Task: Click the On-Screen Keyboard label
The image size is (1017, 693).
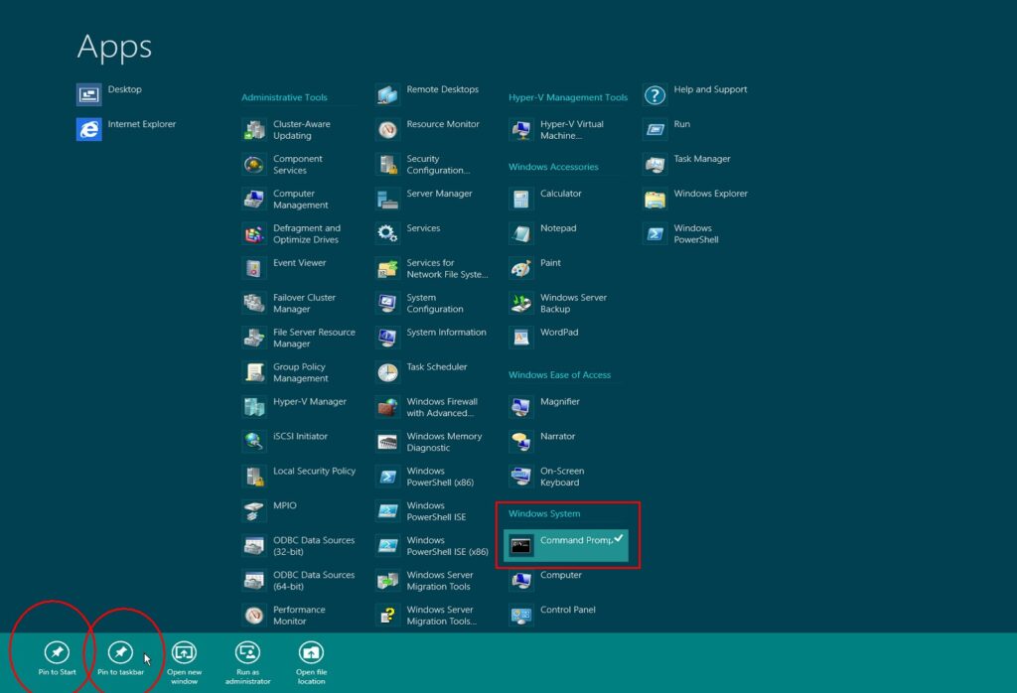Action: click(562, 477)
